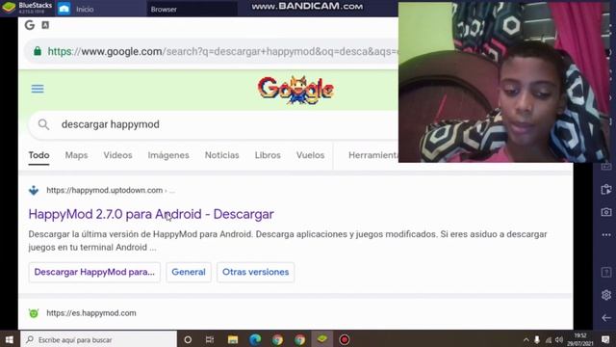Switch to the Maps results tab
The height and width of the screenshot is (347, 616).
[76, 155]
